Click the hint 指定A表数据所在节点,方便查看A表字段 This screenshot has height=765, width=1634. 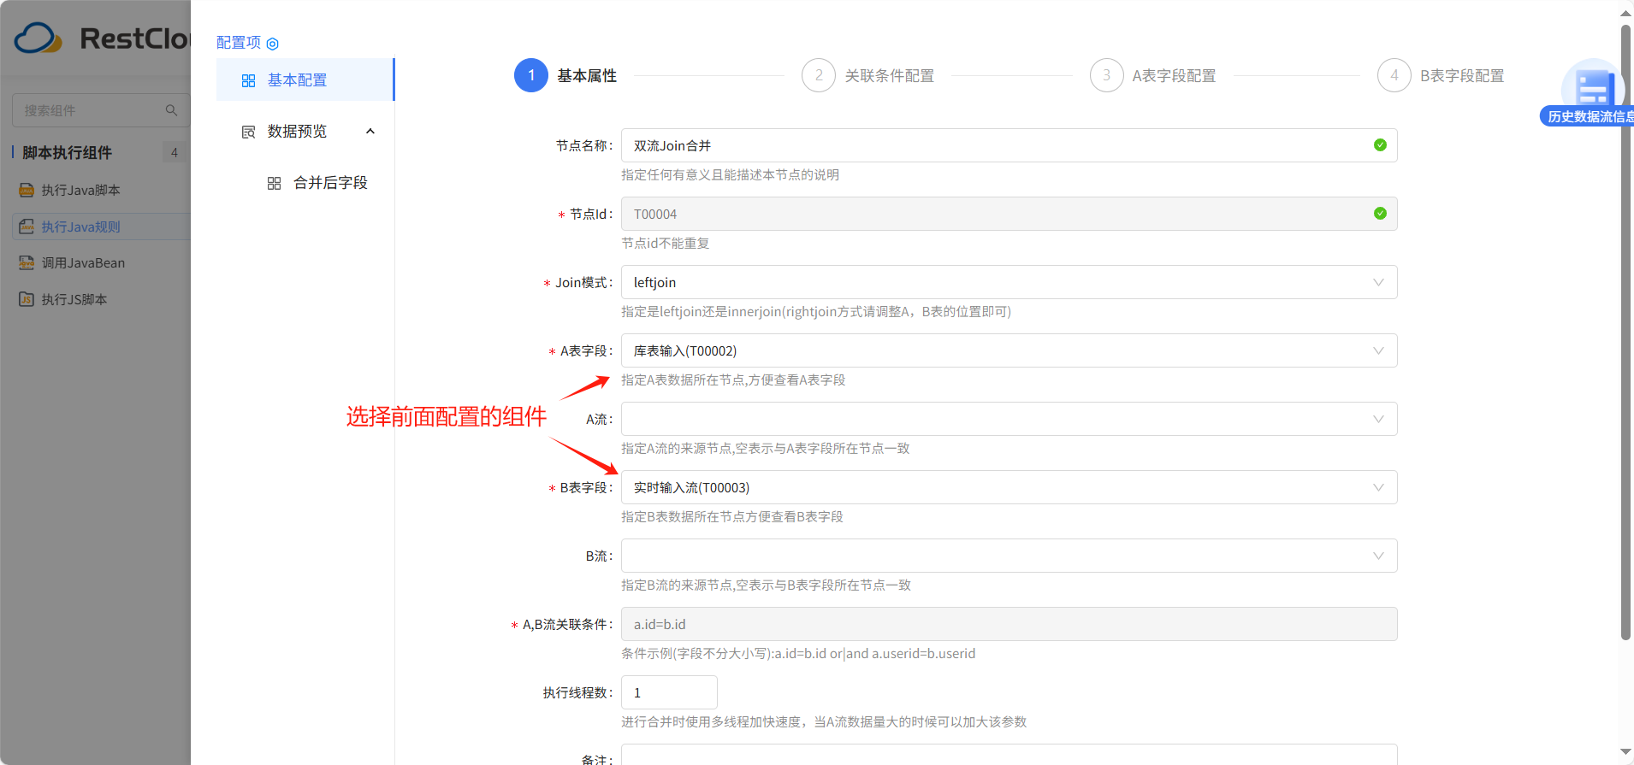733,380
